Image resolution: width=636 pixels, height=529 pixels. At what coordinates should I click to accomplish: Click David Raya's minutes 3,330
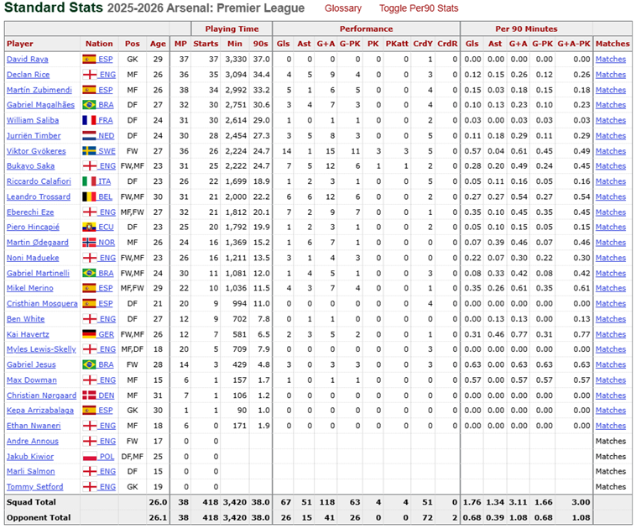point(236,60)
